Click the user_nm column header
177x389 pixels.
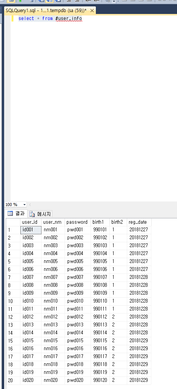tap(53, 222)
